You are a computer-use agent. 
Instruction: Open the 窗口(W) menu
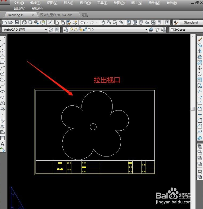[x=20, y=9]
